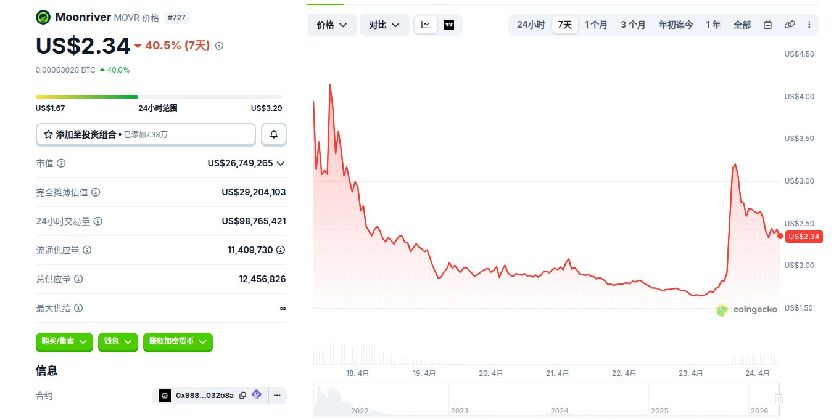Click 添加至投资组合 button

coord(146,134)
